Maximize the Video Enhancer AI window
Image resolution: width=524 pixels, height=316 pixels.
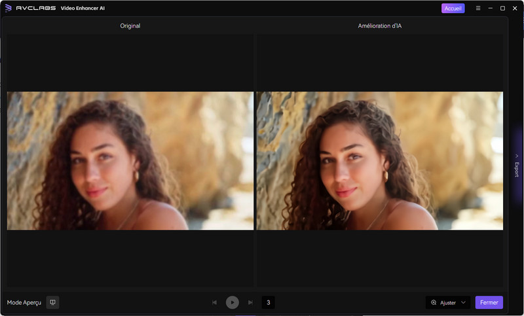coord(502,9)
